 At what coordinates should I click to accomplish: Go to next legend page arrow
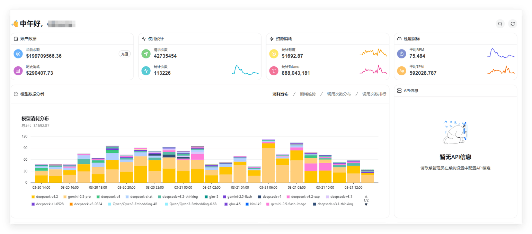(366, 205)
